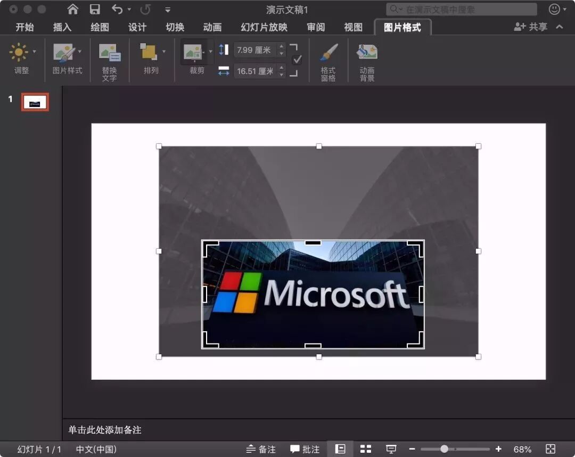This screenshot has width=575, height=457.
Task: Open the smiley feedback icon
Action: pyautogui.click(x=554, y=9)
